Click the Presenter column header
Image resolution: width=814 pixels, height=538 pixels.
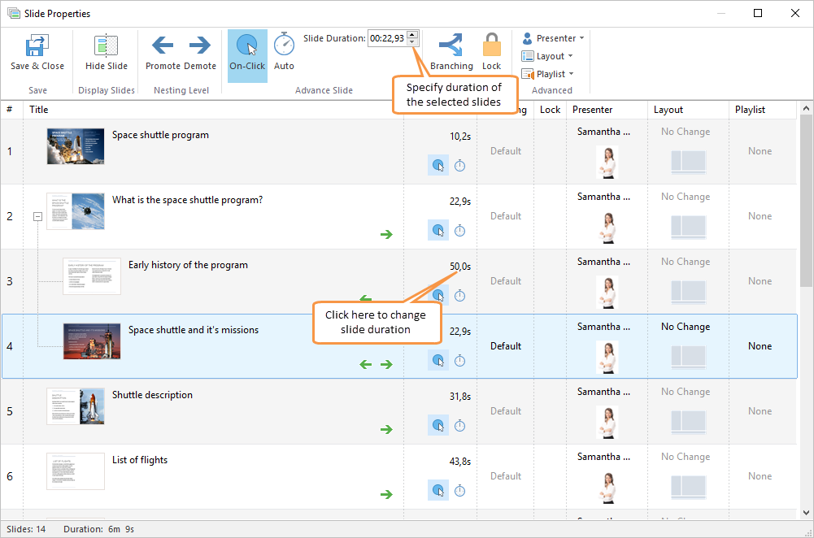(592, 110)
